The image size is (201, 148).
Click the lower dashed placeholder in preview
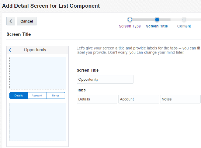click(x=38, y=122)
